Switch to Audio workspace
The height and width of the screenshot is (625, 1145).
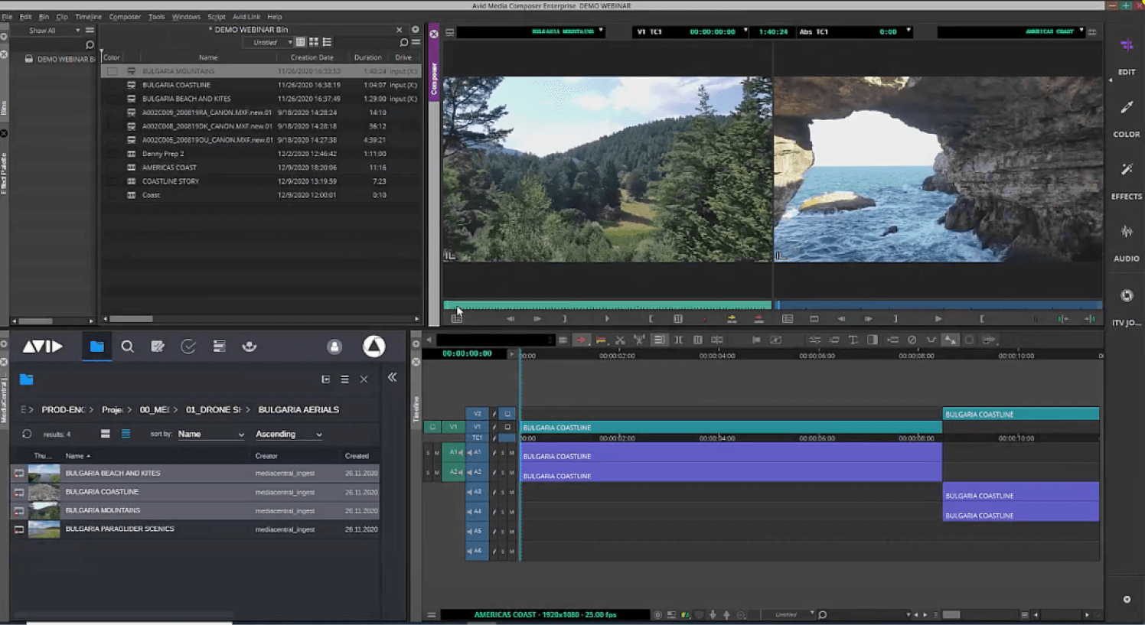(1127, 243)
